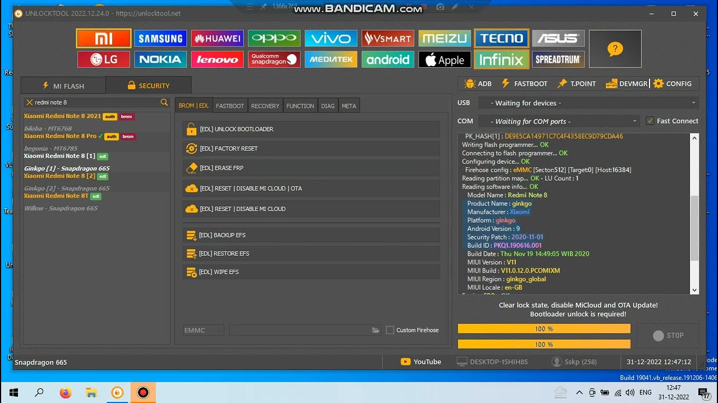
Task: Open the Meizu brand tile
Action: click(x=444, y=38)
